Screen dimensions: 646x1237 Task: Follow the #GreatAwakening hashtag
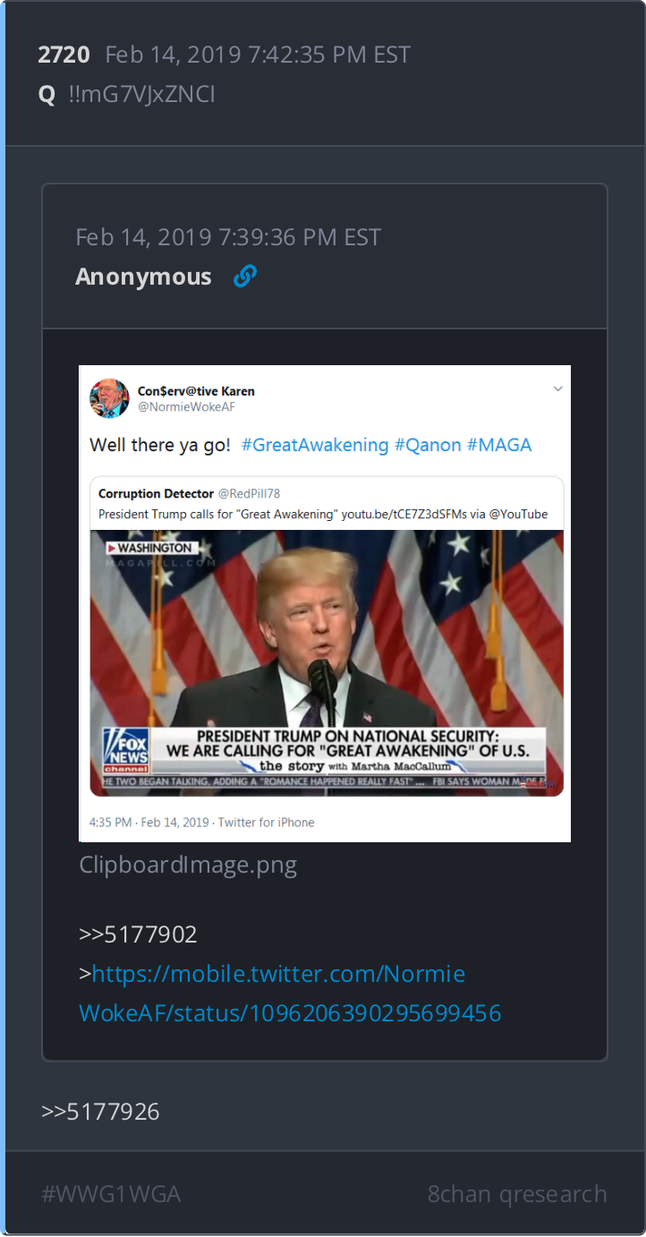tap(315, 445)
